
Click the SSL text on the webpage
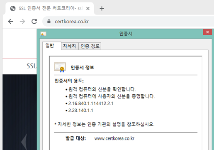pyautogui.click(x=32, y=66)
